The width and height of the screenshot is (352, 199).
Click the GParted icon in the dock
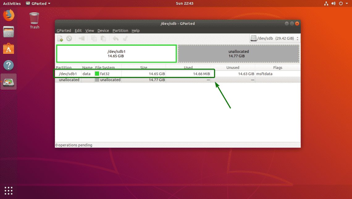tap(9, 82)
